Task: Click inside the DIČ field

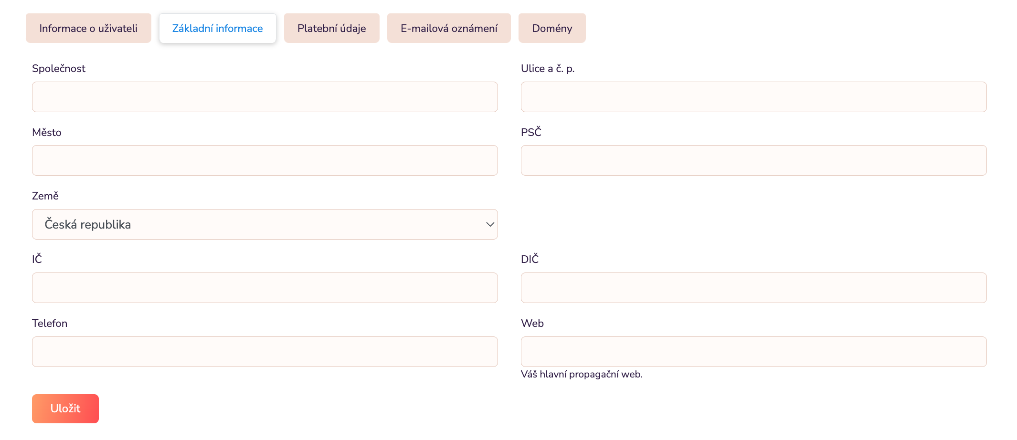Action: (753, 288)
